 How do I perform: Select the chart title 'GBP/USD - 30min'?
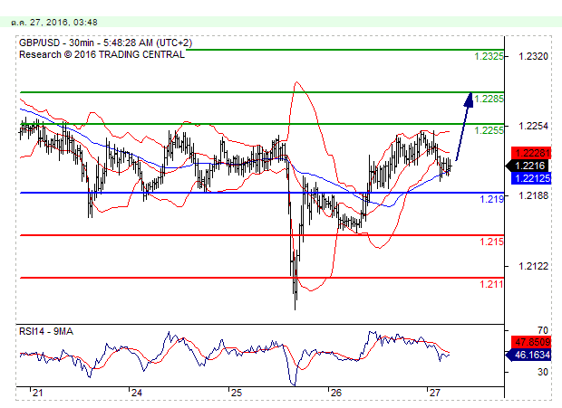(56, 43)
